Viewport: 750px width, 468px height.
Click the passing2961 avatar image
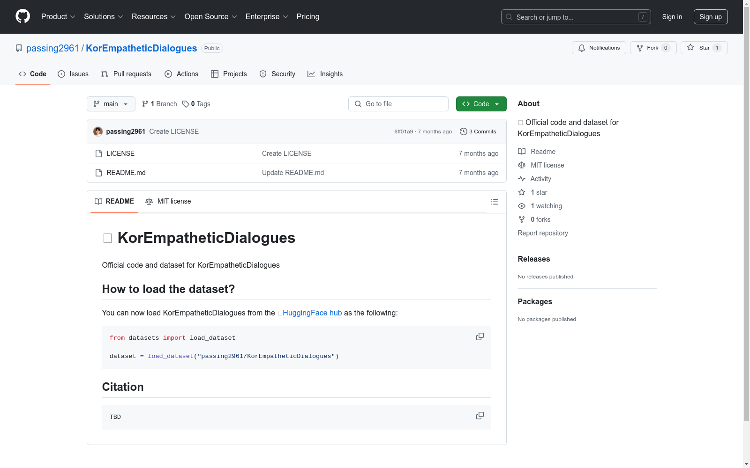98,132
